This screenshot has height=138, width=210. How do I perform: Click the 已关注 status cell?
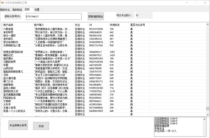point(79,72)
